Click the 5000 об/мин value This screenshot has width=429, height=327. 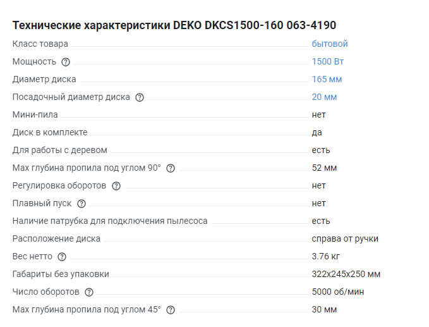click(x=337, y=292)
